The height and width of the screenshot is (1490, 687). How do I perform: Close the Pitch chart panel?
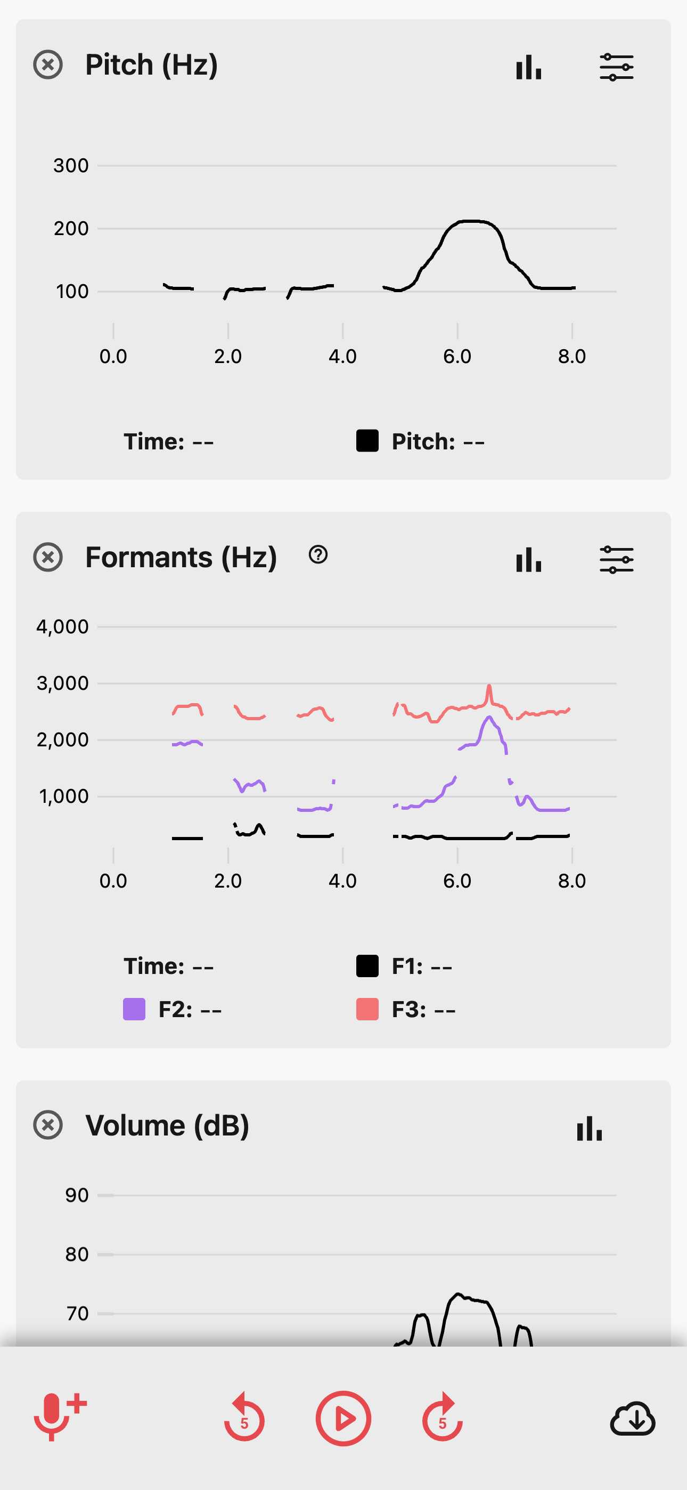point(48,64)
